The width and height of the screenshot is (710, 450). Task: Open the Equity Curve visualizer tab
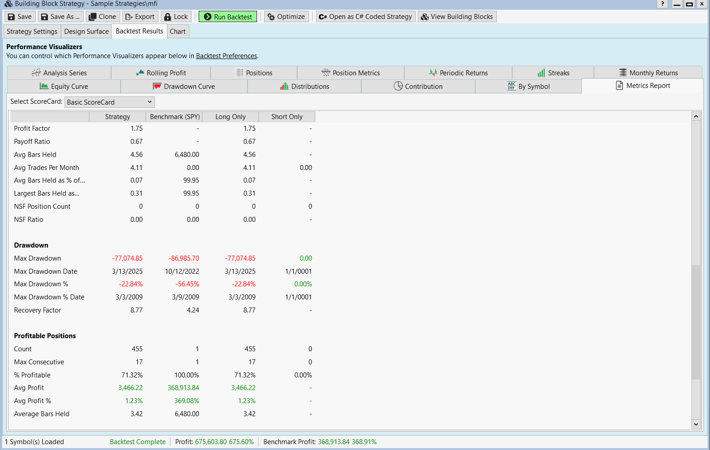[x=64, y=87]
